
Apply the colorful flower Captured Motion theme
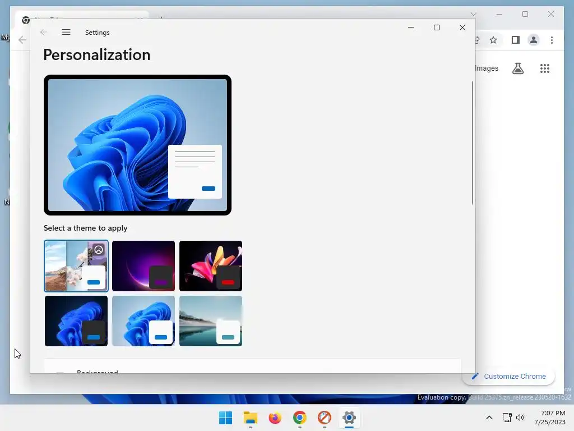click(x=211, y=266)
